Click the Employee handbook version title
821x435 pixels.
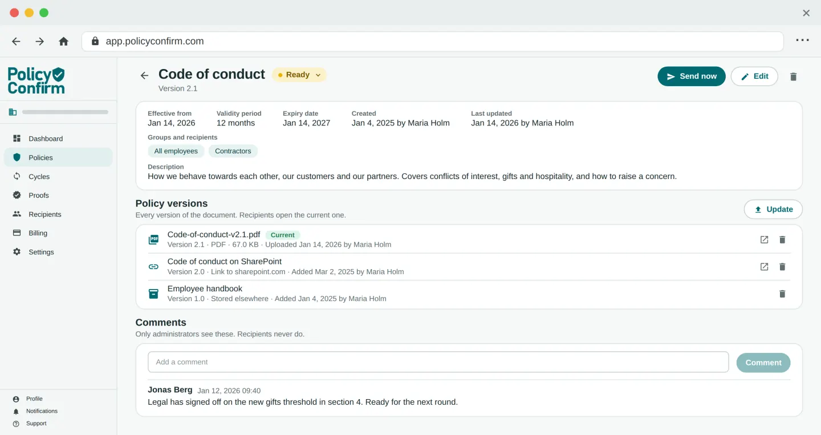(x=205, y=288)
